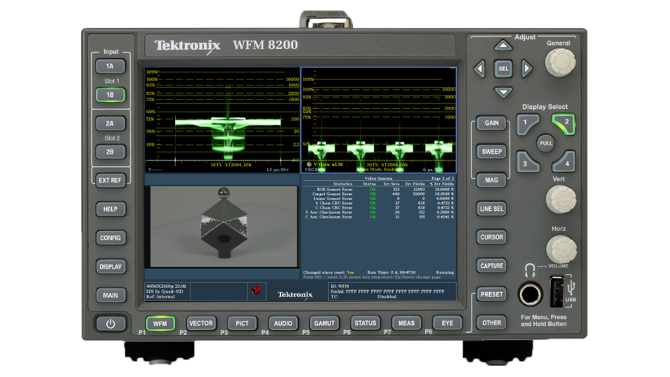Click the Adjust left arrow
Image resolution: width=670 pixels, height=377 pixels.
point(479,68)
